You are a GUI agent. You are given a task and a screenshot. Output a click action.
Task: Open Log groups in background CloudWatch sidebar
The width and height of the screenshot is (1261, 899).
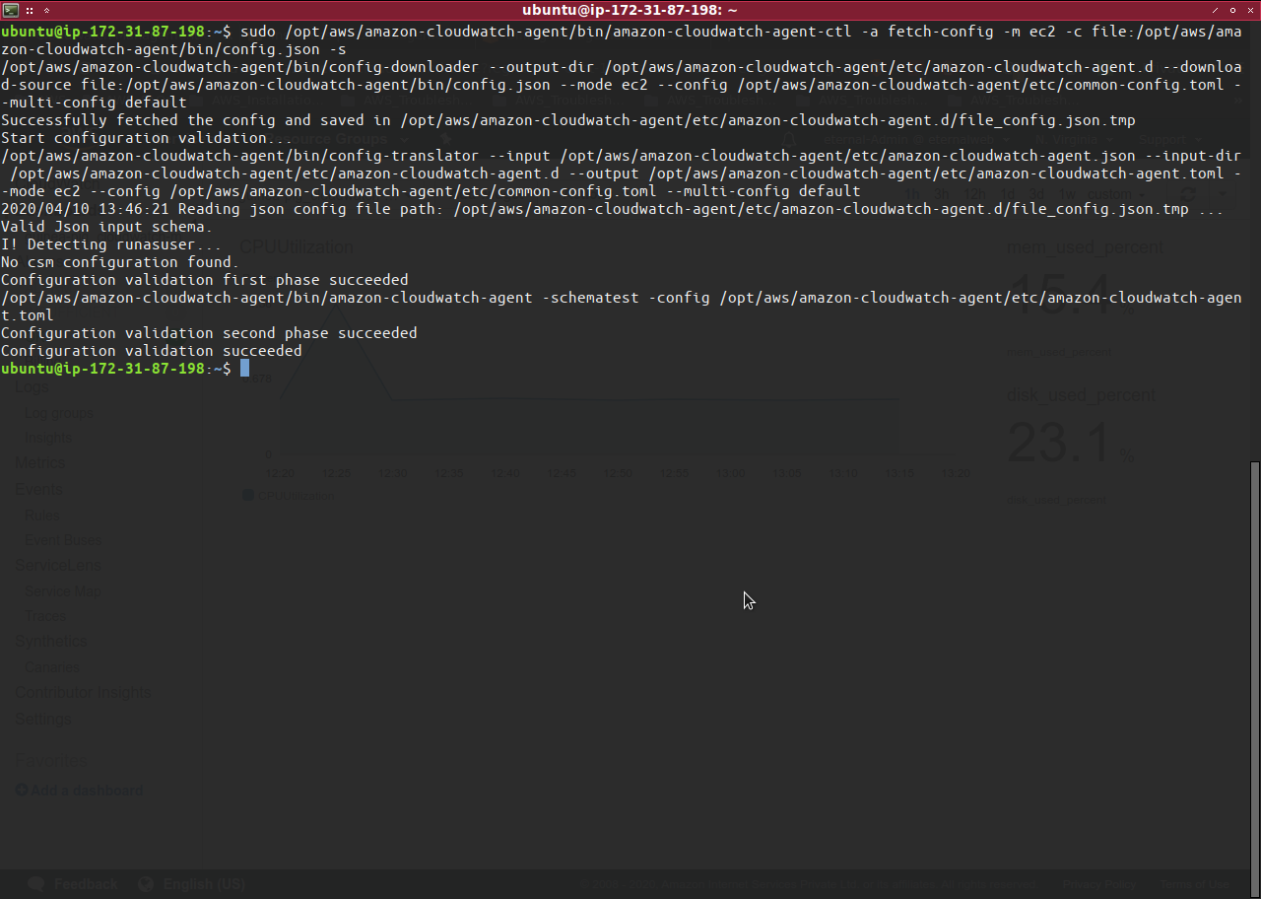[x=59, y=413]
